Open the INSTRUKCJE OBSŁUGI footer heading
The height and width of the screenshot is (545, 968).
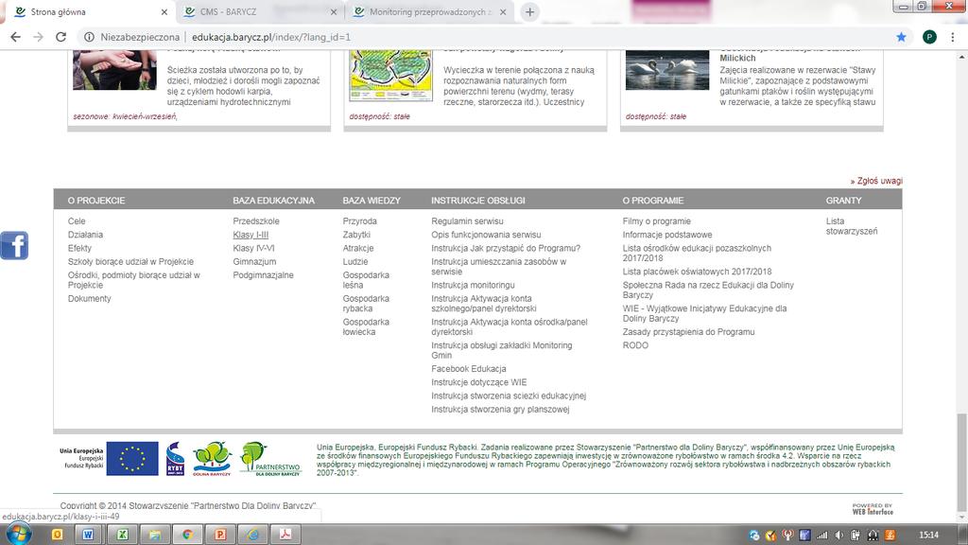tap(477, 201)
